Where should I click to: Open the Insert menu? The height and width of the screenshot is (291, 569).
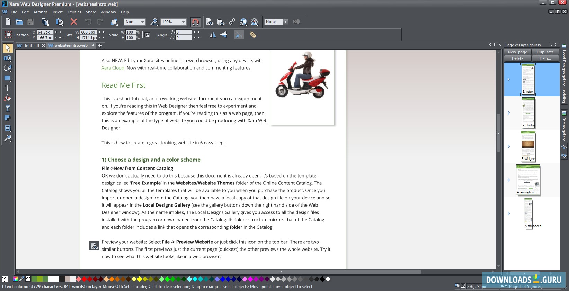pos(57,12)
